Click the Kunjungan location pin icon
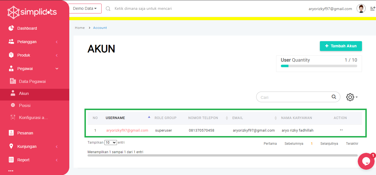Screen dimensions: 376x175 pyautogui.click(x=11, y=146)
